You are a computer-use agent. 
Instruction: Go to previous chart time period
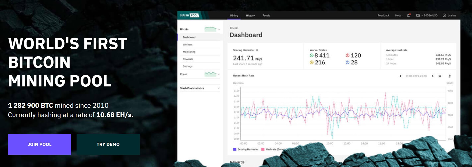401,76
